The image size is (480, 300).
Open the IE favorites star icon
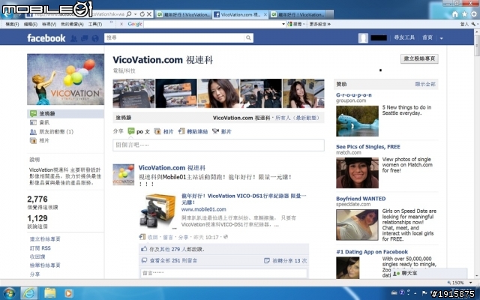coord(465,14)
